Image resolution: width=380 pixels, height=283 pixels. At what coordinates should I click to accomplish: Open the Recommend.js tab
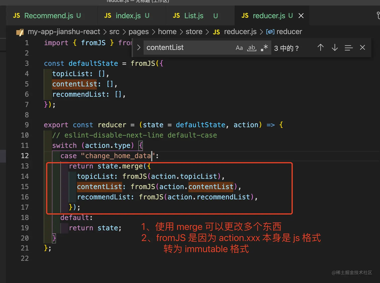pos(49,16)
